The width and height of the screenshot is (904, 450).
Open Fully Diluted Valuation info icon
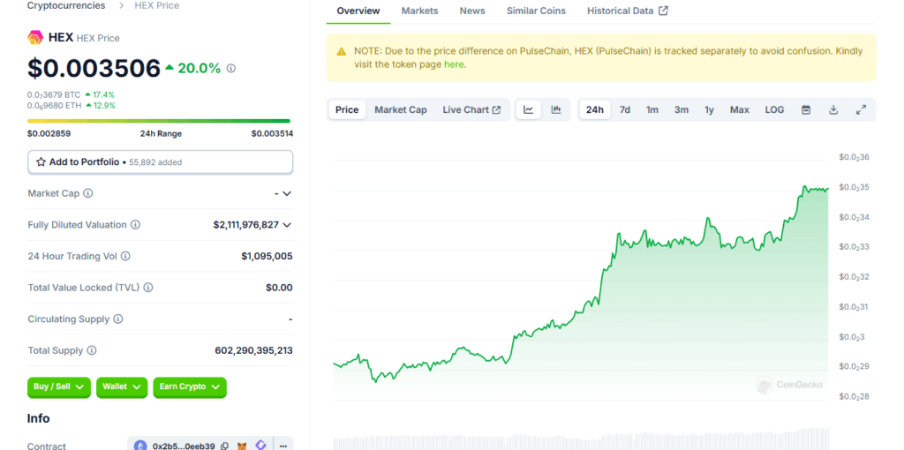135,225
